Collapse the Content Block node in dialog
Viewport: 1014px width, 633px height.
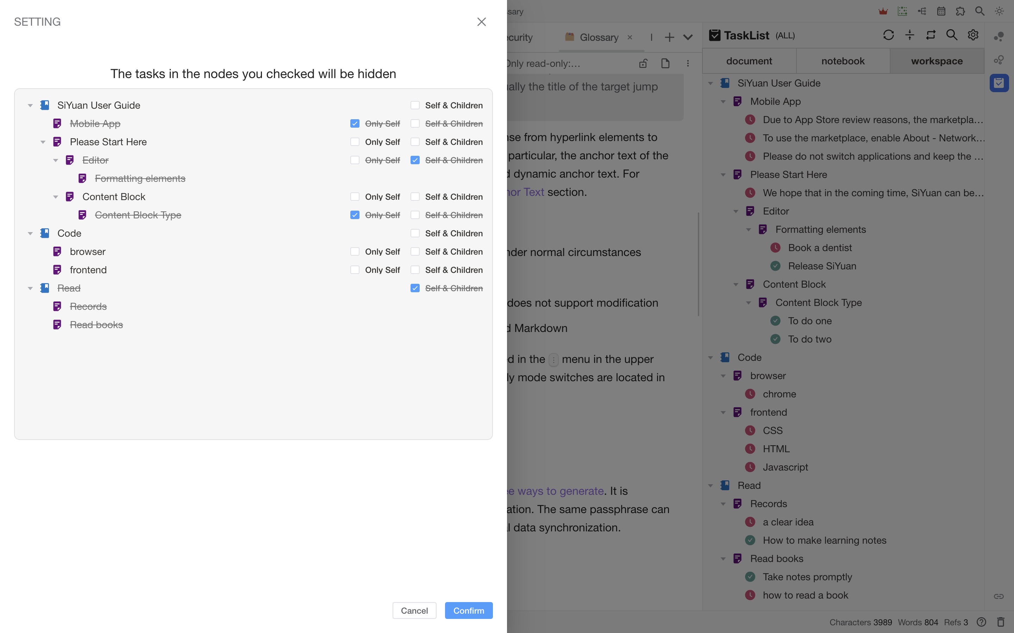coord(55,197)
